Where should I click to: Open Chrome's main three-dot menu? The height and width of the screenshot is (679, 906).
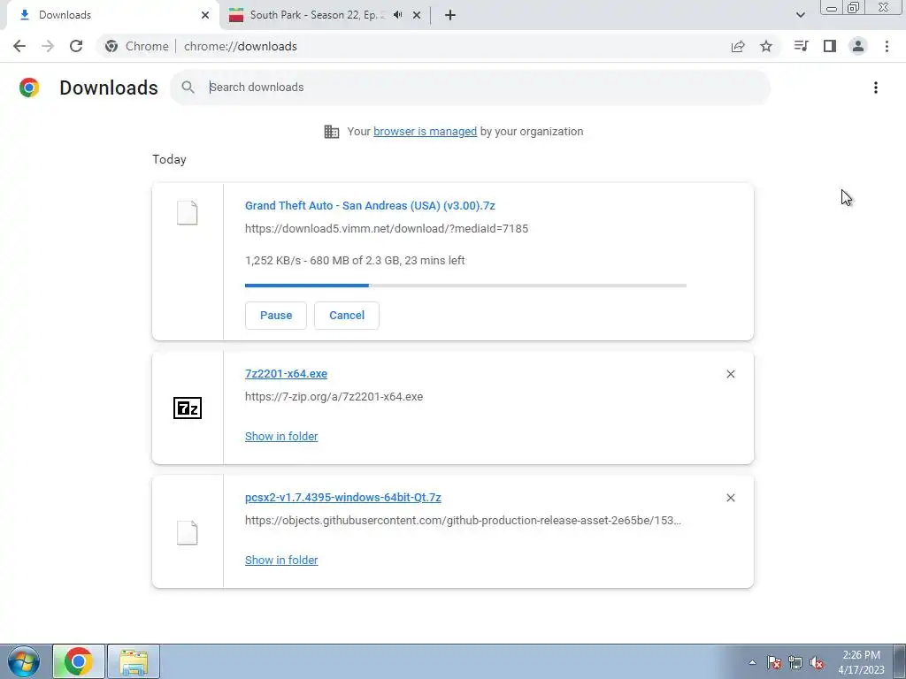pos(887,46)
